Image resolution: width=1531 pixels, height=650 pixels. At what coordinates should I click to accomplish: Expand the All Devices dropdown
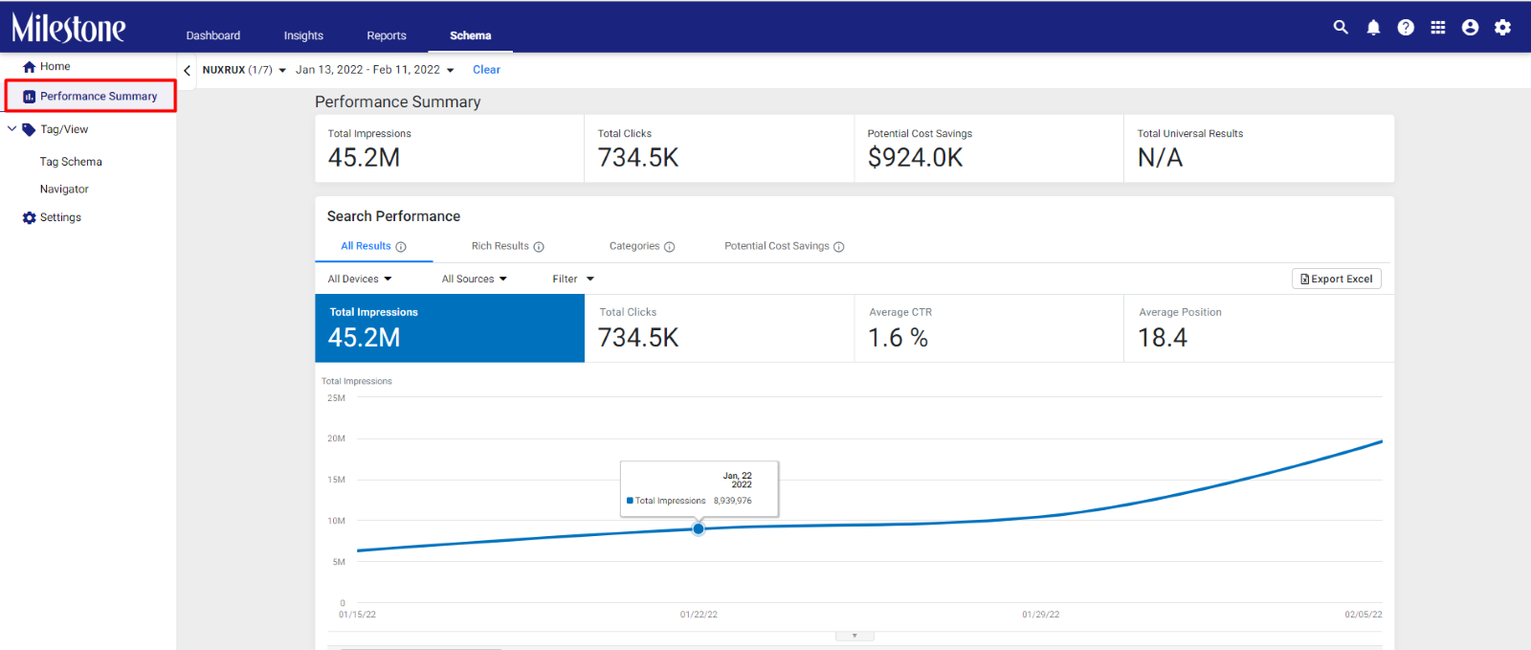point(360,279)
